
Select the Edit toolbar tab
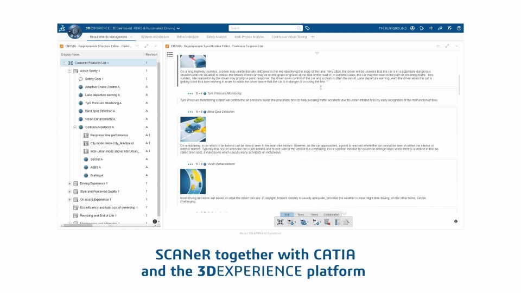click(287, 215)
